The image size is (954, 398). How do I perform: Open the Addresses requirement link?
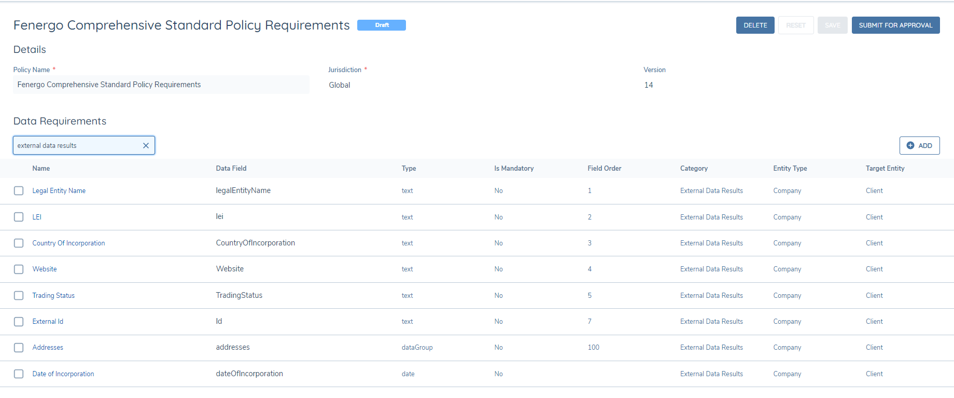(48, 348)
